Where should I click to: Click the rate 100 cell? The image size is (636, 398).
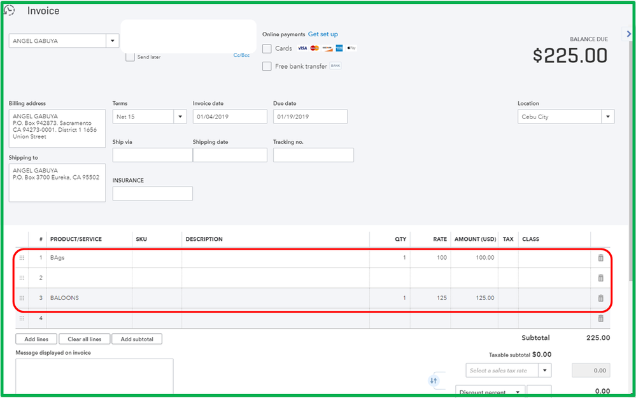pyautogui.click(x=430, y=258)
